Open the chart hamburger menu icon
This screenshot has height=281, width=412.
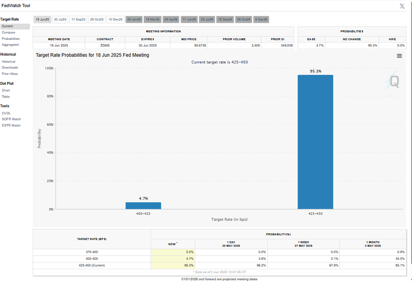[x=399, y=56]
